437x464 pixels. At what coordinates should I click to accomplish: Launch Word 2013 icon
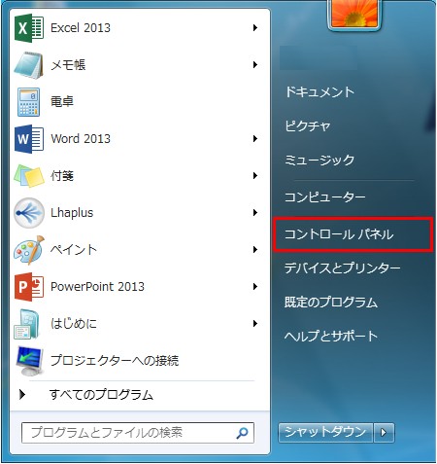coord(29,139)
